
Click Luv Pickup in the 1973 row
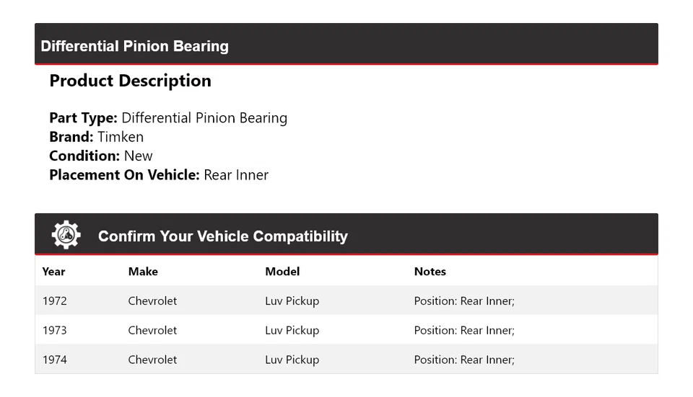(x=292, y=331)
